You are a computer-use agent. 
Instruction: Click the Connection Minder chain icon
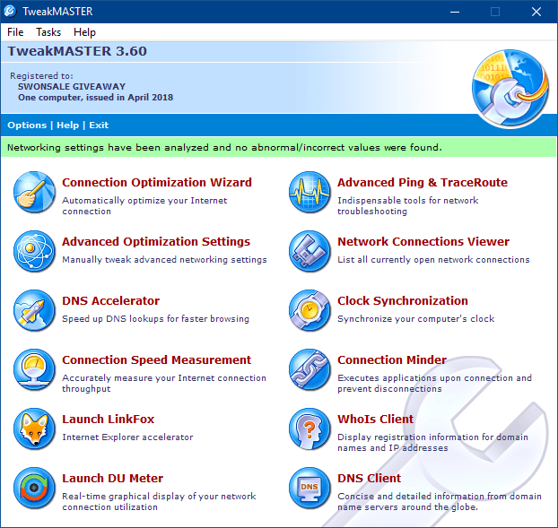(310, 369)
